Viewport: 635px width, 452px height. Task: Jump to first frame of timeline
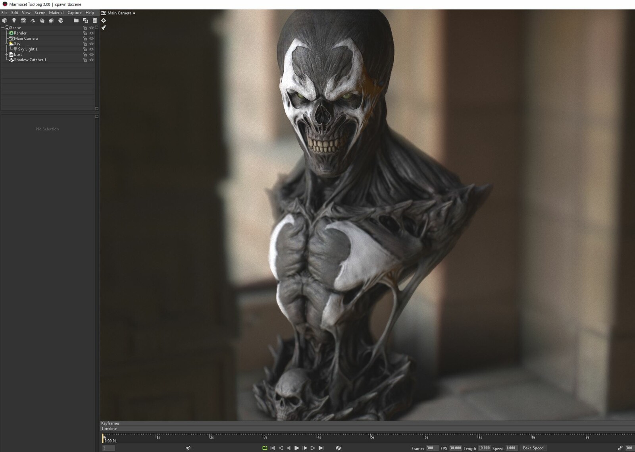click(273, 448)
